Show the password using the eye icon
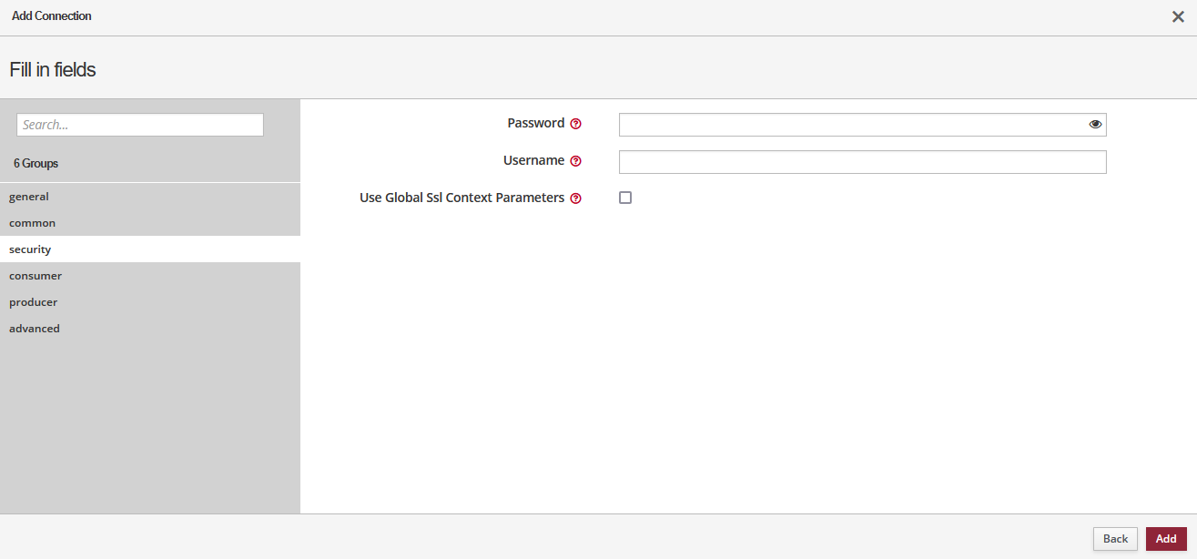The image size is (1197, 559). click(1095, 124)
